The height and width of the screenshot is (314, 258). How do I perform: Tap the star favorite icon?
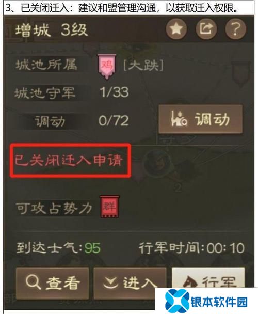[x=176, y=29]
